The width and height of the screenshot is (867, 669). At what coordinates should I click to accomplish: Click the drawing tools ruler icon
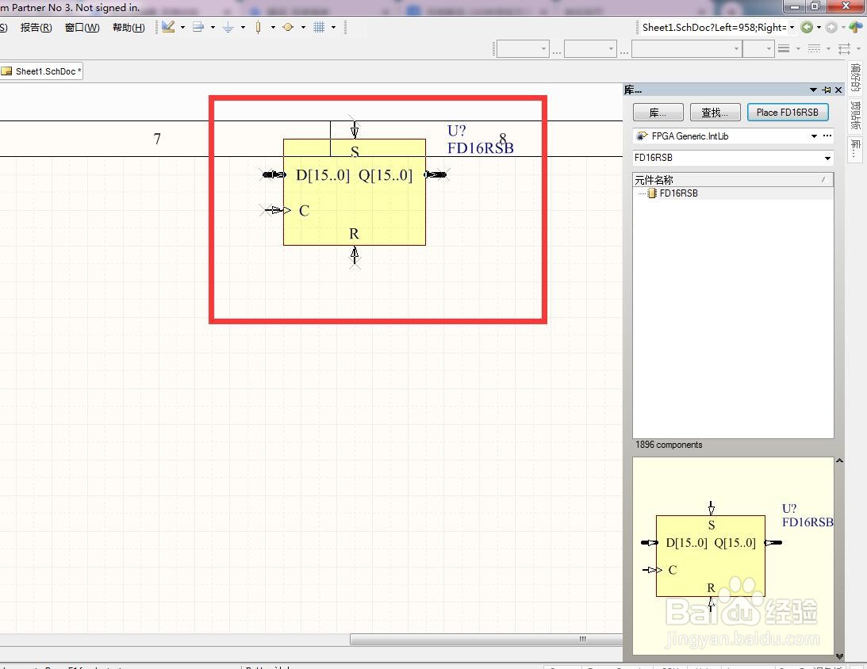click(169, 27)
